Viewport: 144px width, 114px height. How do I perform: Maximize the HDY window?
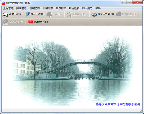click(x=130, y=2)
